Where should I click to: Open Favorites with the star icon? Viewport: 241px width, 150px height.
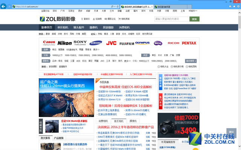pos(234,6)
